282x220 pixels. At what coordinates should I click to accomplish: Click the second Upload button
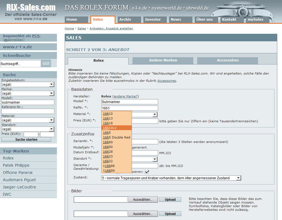pyautogui.click(x=170, y=214)
